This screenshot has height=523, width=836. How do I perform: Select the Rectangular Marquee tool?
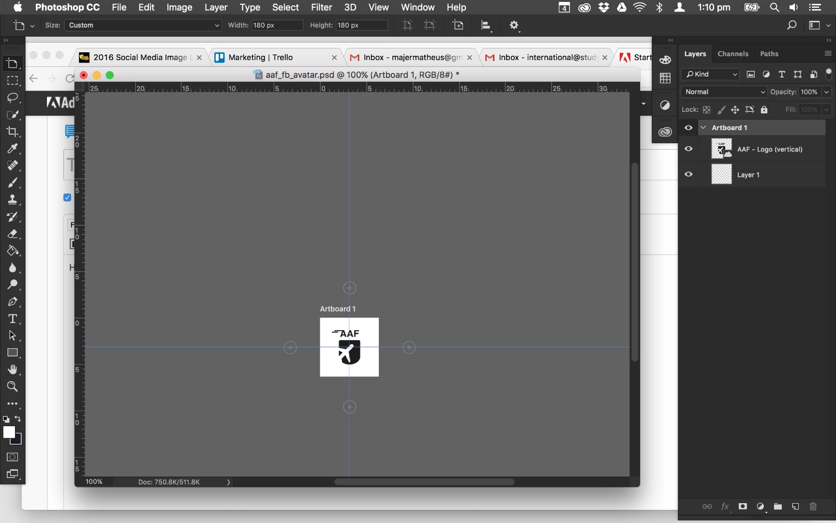(13, 80)
